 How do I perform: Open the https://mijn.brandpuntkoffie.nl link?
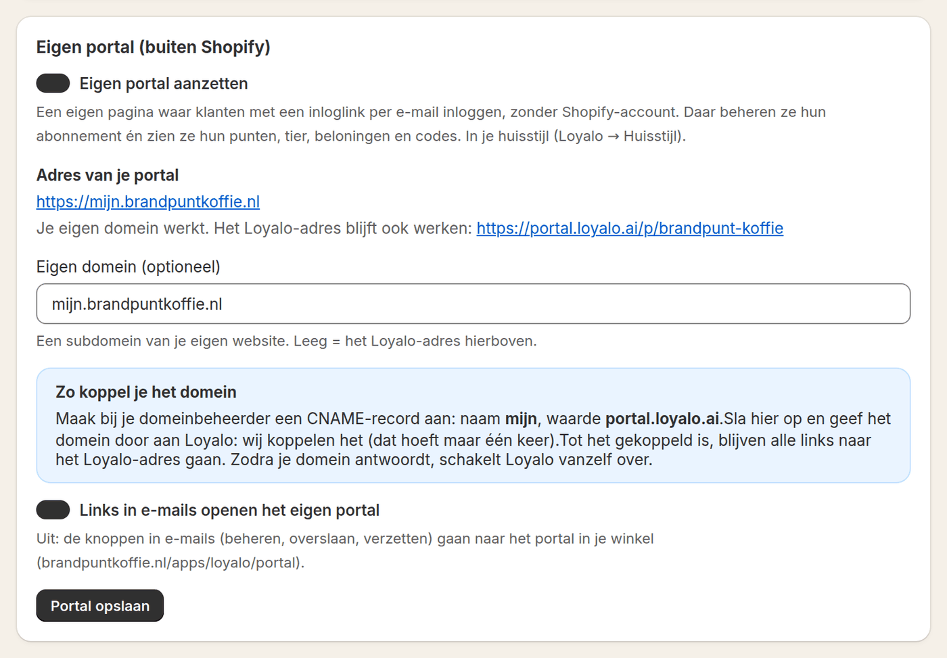pyautogui.click(x=148, y=202)
